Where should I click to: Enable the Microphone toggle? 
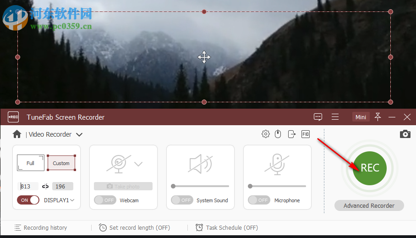coord(259,200)
